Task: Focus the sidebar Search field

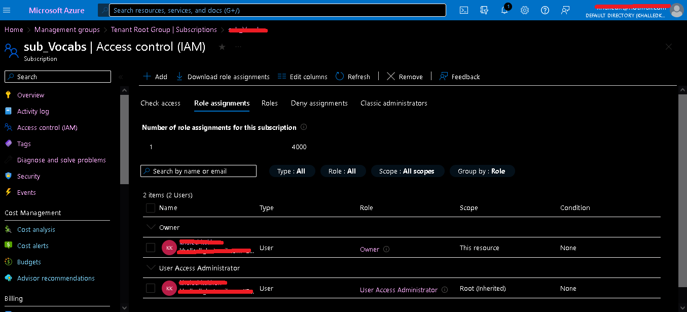Action: click(x=58, y=77)
